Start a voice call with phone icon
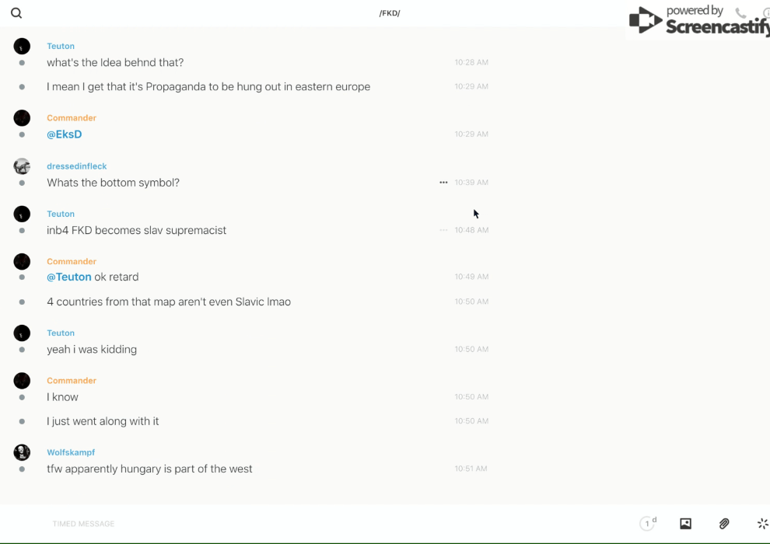The width and height of the screenshot is (770, 544). click(x=740, y=13)
